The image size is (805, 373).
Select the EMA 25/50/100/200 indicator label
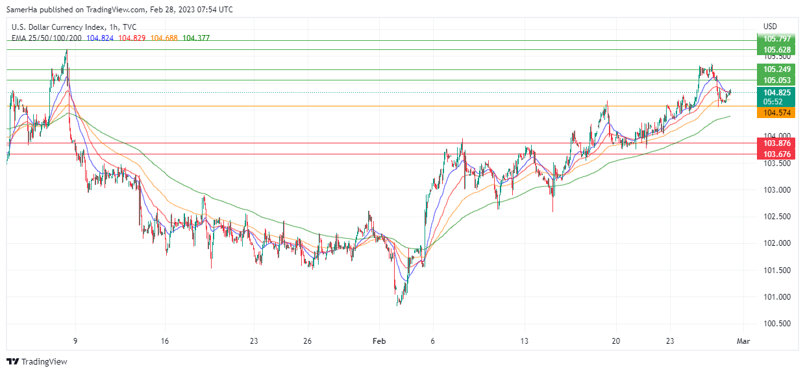pos(47,38)
